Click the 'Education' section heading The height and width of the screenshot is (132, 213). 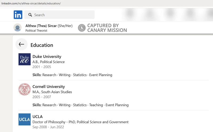42,45
